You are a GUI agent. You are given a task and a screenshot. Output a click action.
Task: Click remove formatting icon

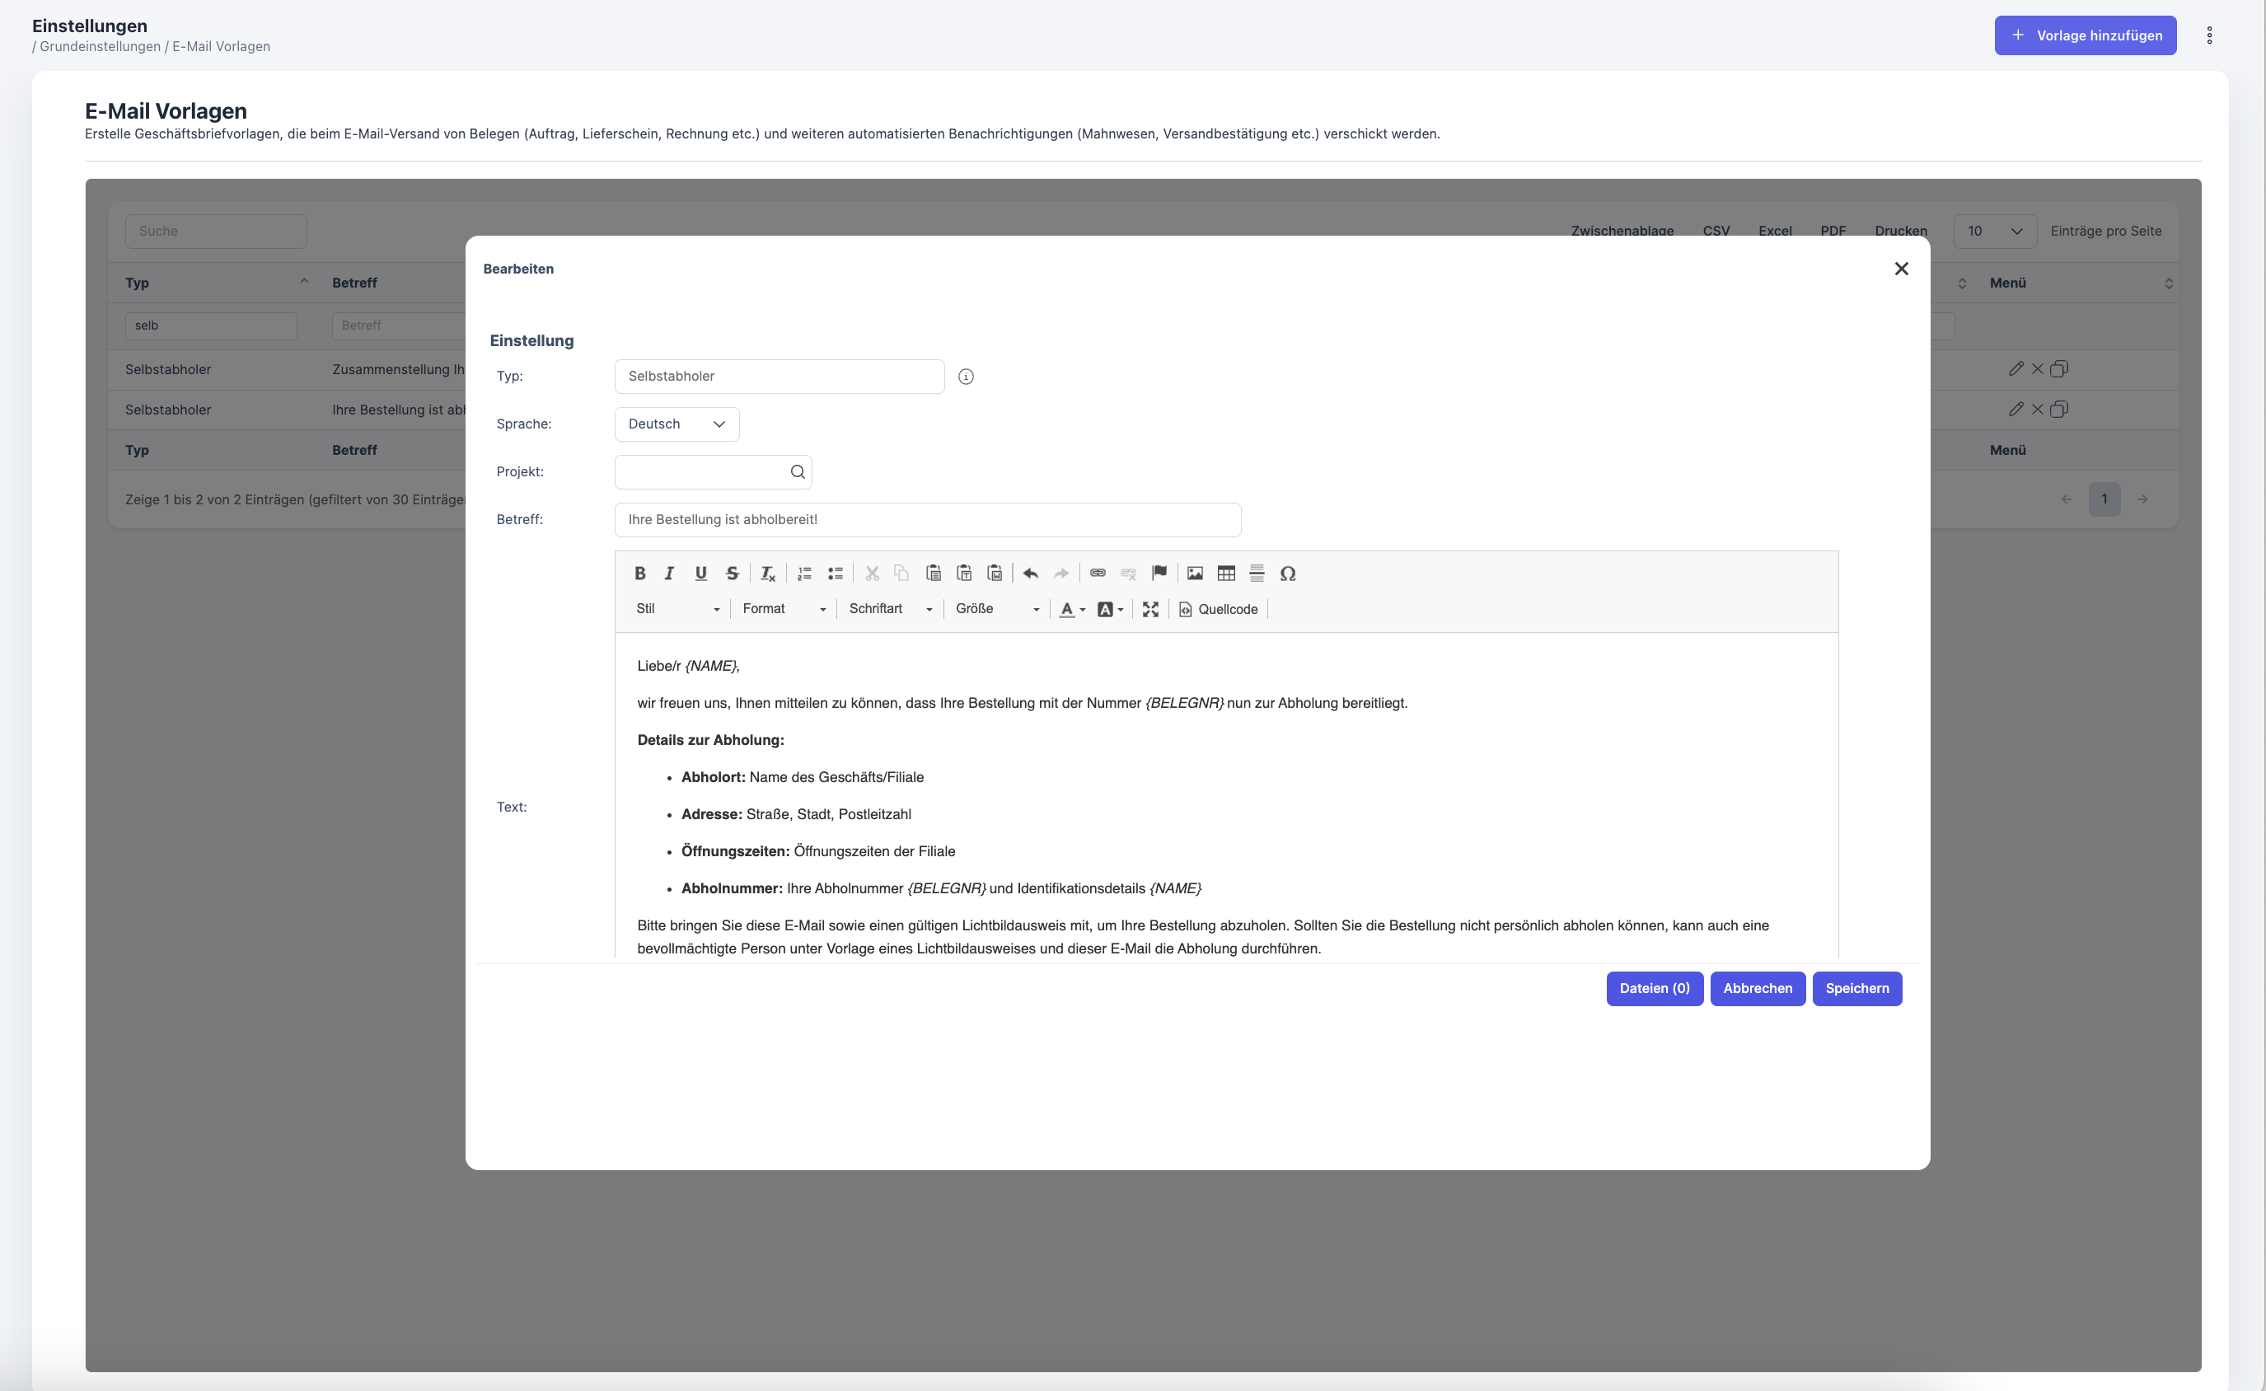coord(767,574)
